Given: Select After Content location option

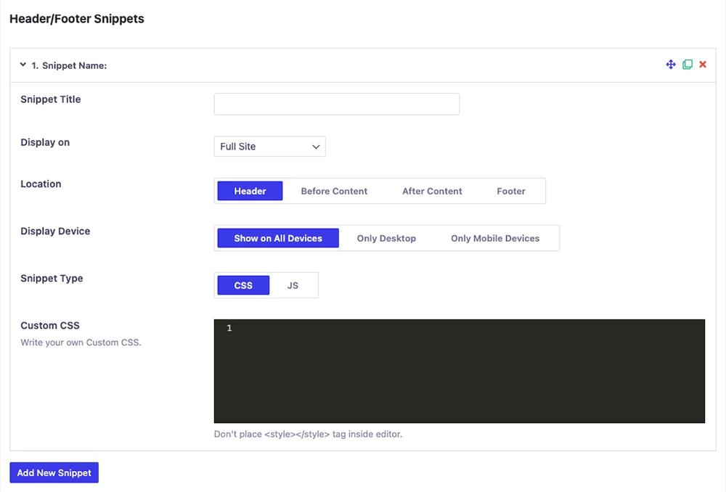Looking at the screenshot, I should point(432,191).
